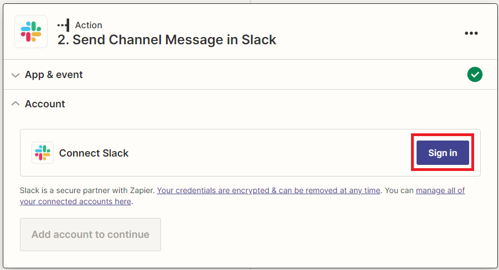Click the action step type icon beside Action
499x270 pixels.
pyautogui.click(x=63, y=25)
